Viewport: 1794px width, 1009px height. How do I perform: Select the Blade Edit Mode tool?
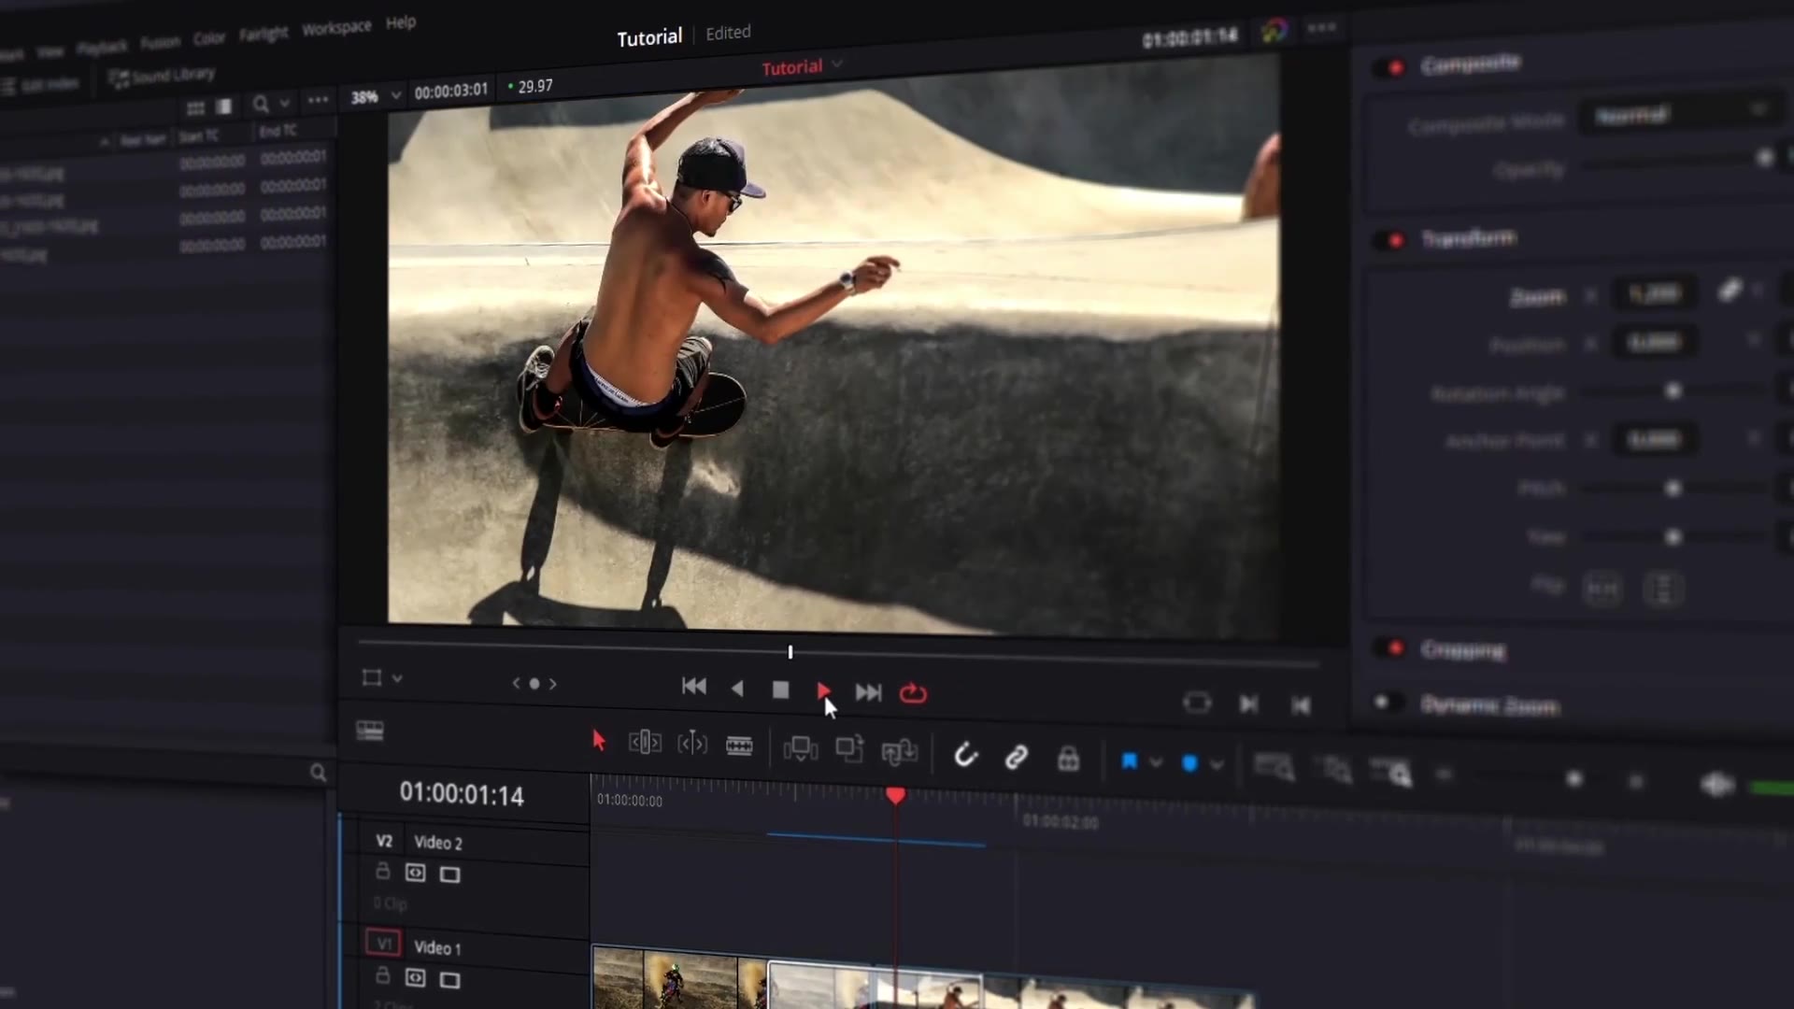(739, 746)
